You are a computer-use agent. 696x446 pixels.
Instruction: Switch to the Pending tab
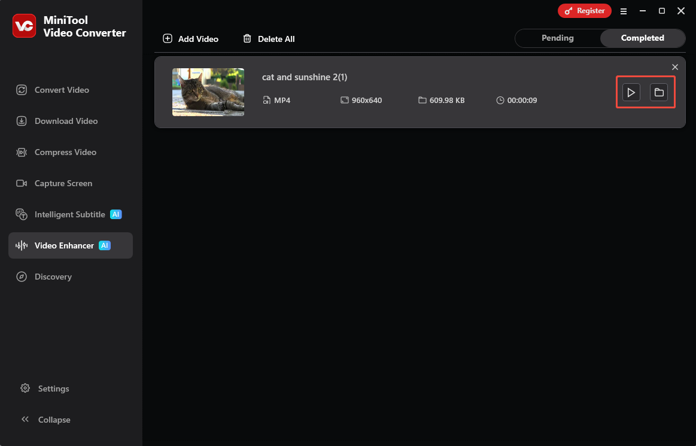(x=558, y=38)
